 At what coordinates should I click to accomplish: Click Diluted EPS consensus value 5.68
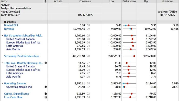coord(82,25)
